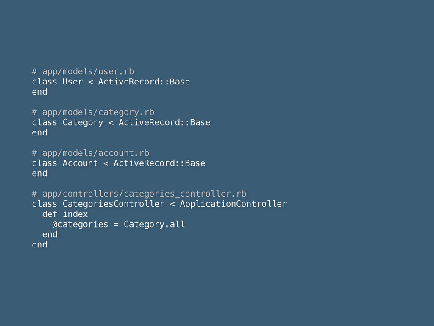This screenshot has width=434, height=326.
Task: Click the end keyword closing Account class
Action: [39, 174]
